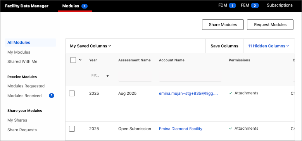302x141 pixels.
Task: Open Modules Requested in sidebar
Action: click(26, 86)
